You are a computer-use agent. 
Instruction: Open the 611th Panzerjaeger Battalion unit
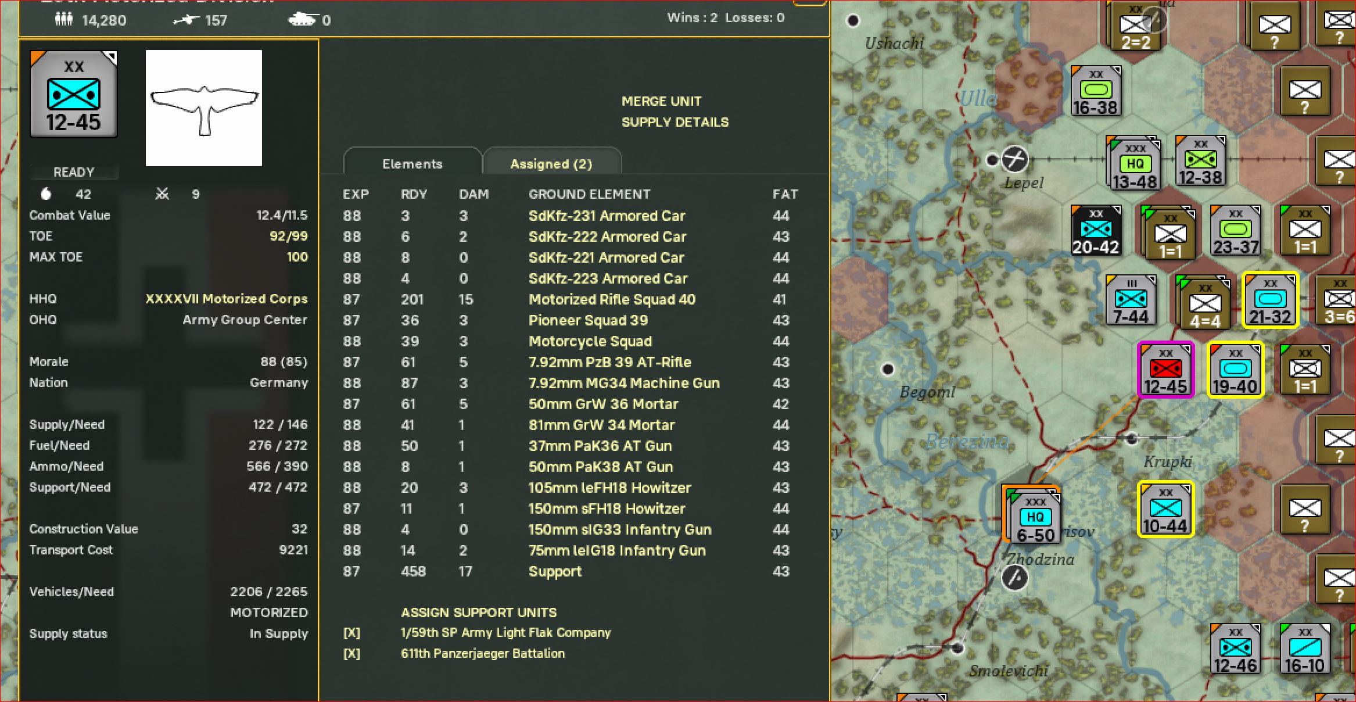483,654
